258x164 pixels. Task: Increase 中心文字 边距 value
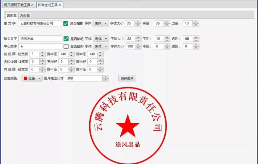tap(196, 45)
